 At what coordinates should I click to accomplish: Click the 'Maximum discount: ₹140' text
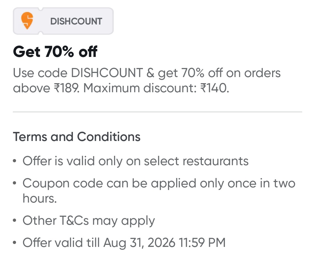[156, 88]
